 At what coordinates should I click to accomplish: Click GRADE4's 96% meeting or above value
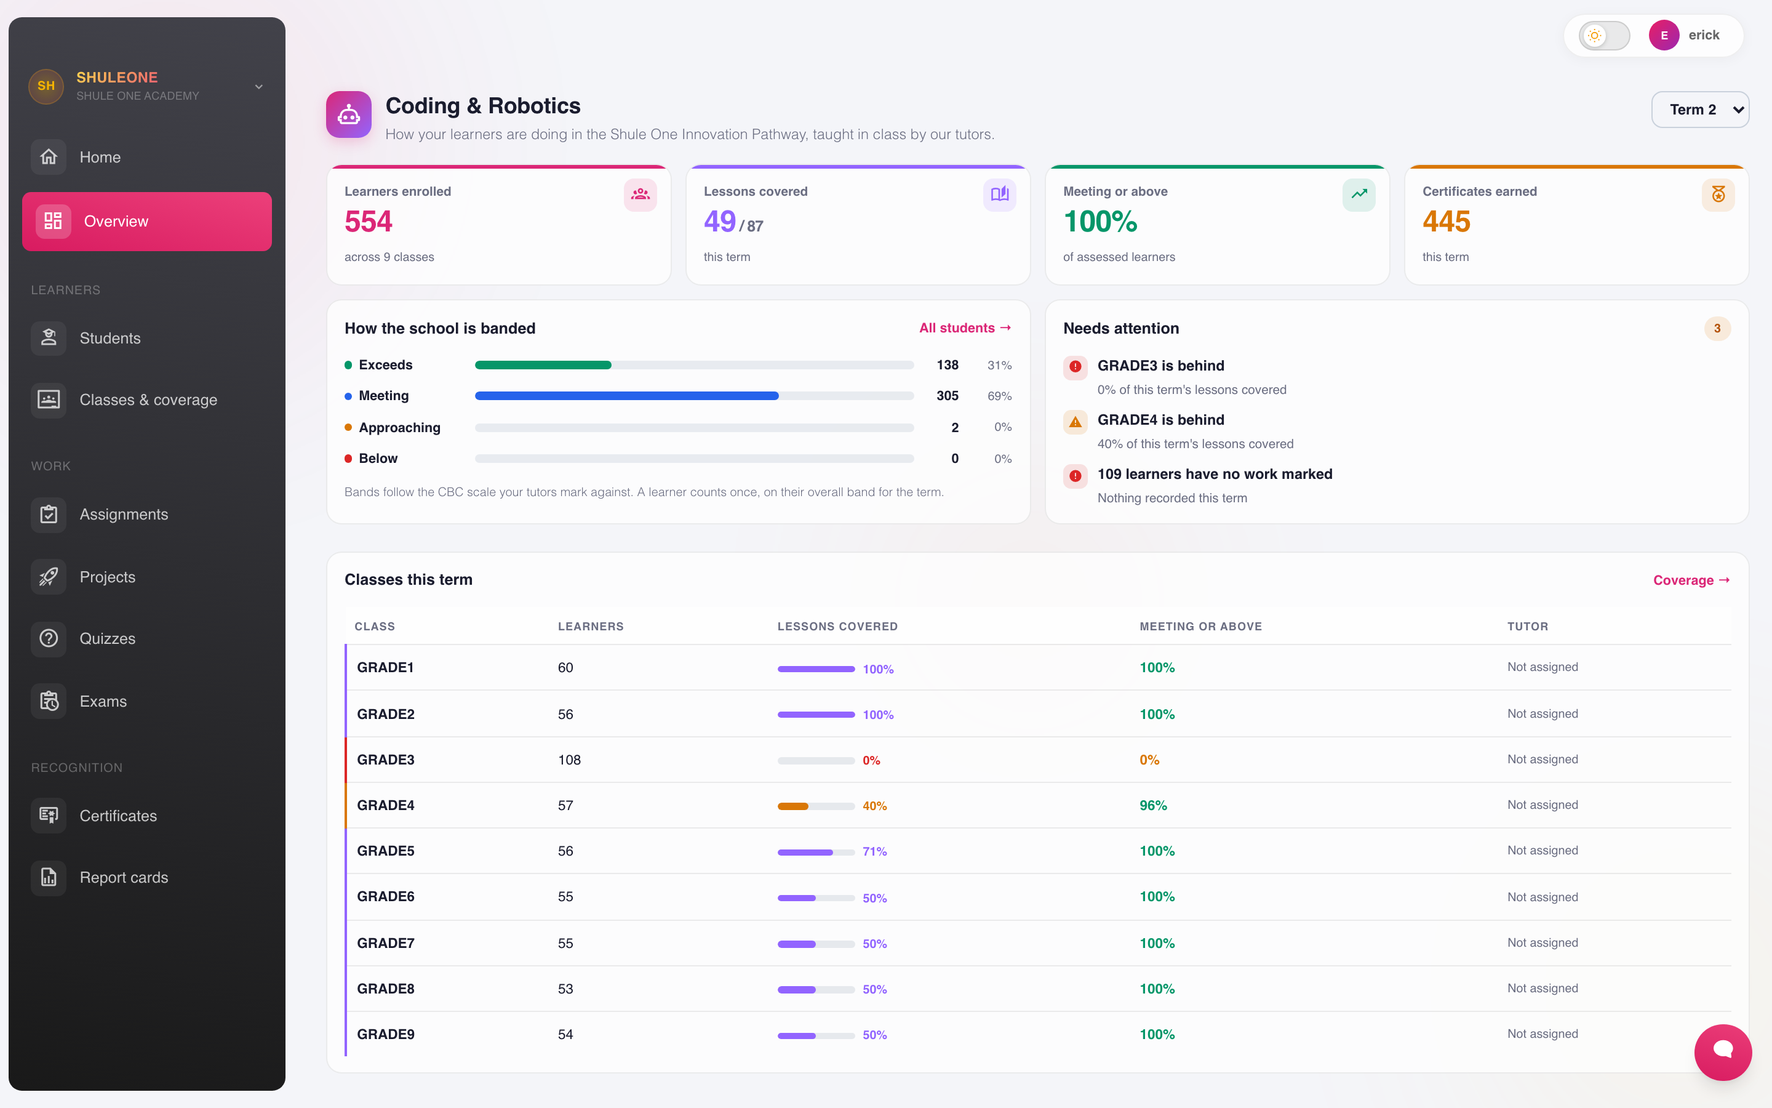tap(1152, 805)
